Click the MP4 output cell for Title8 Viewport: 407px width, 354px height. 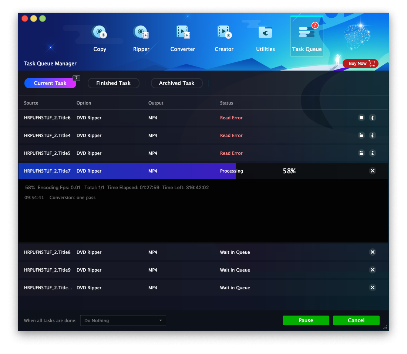pos(152,252)
